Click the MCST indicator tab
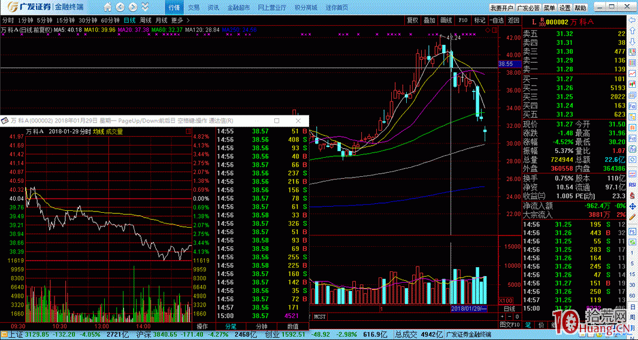 coord(320,317)
